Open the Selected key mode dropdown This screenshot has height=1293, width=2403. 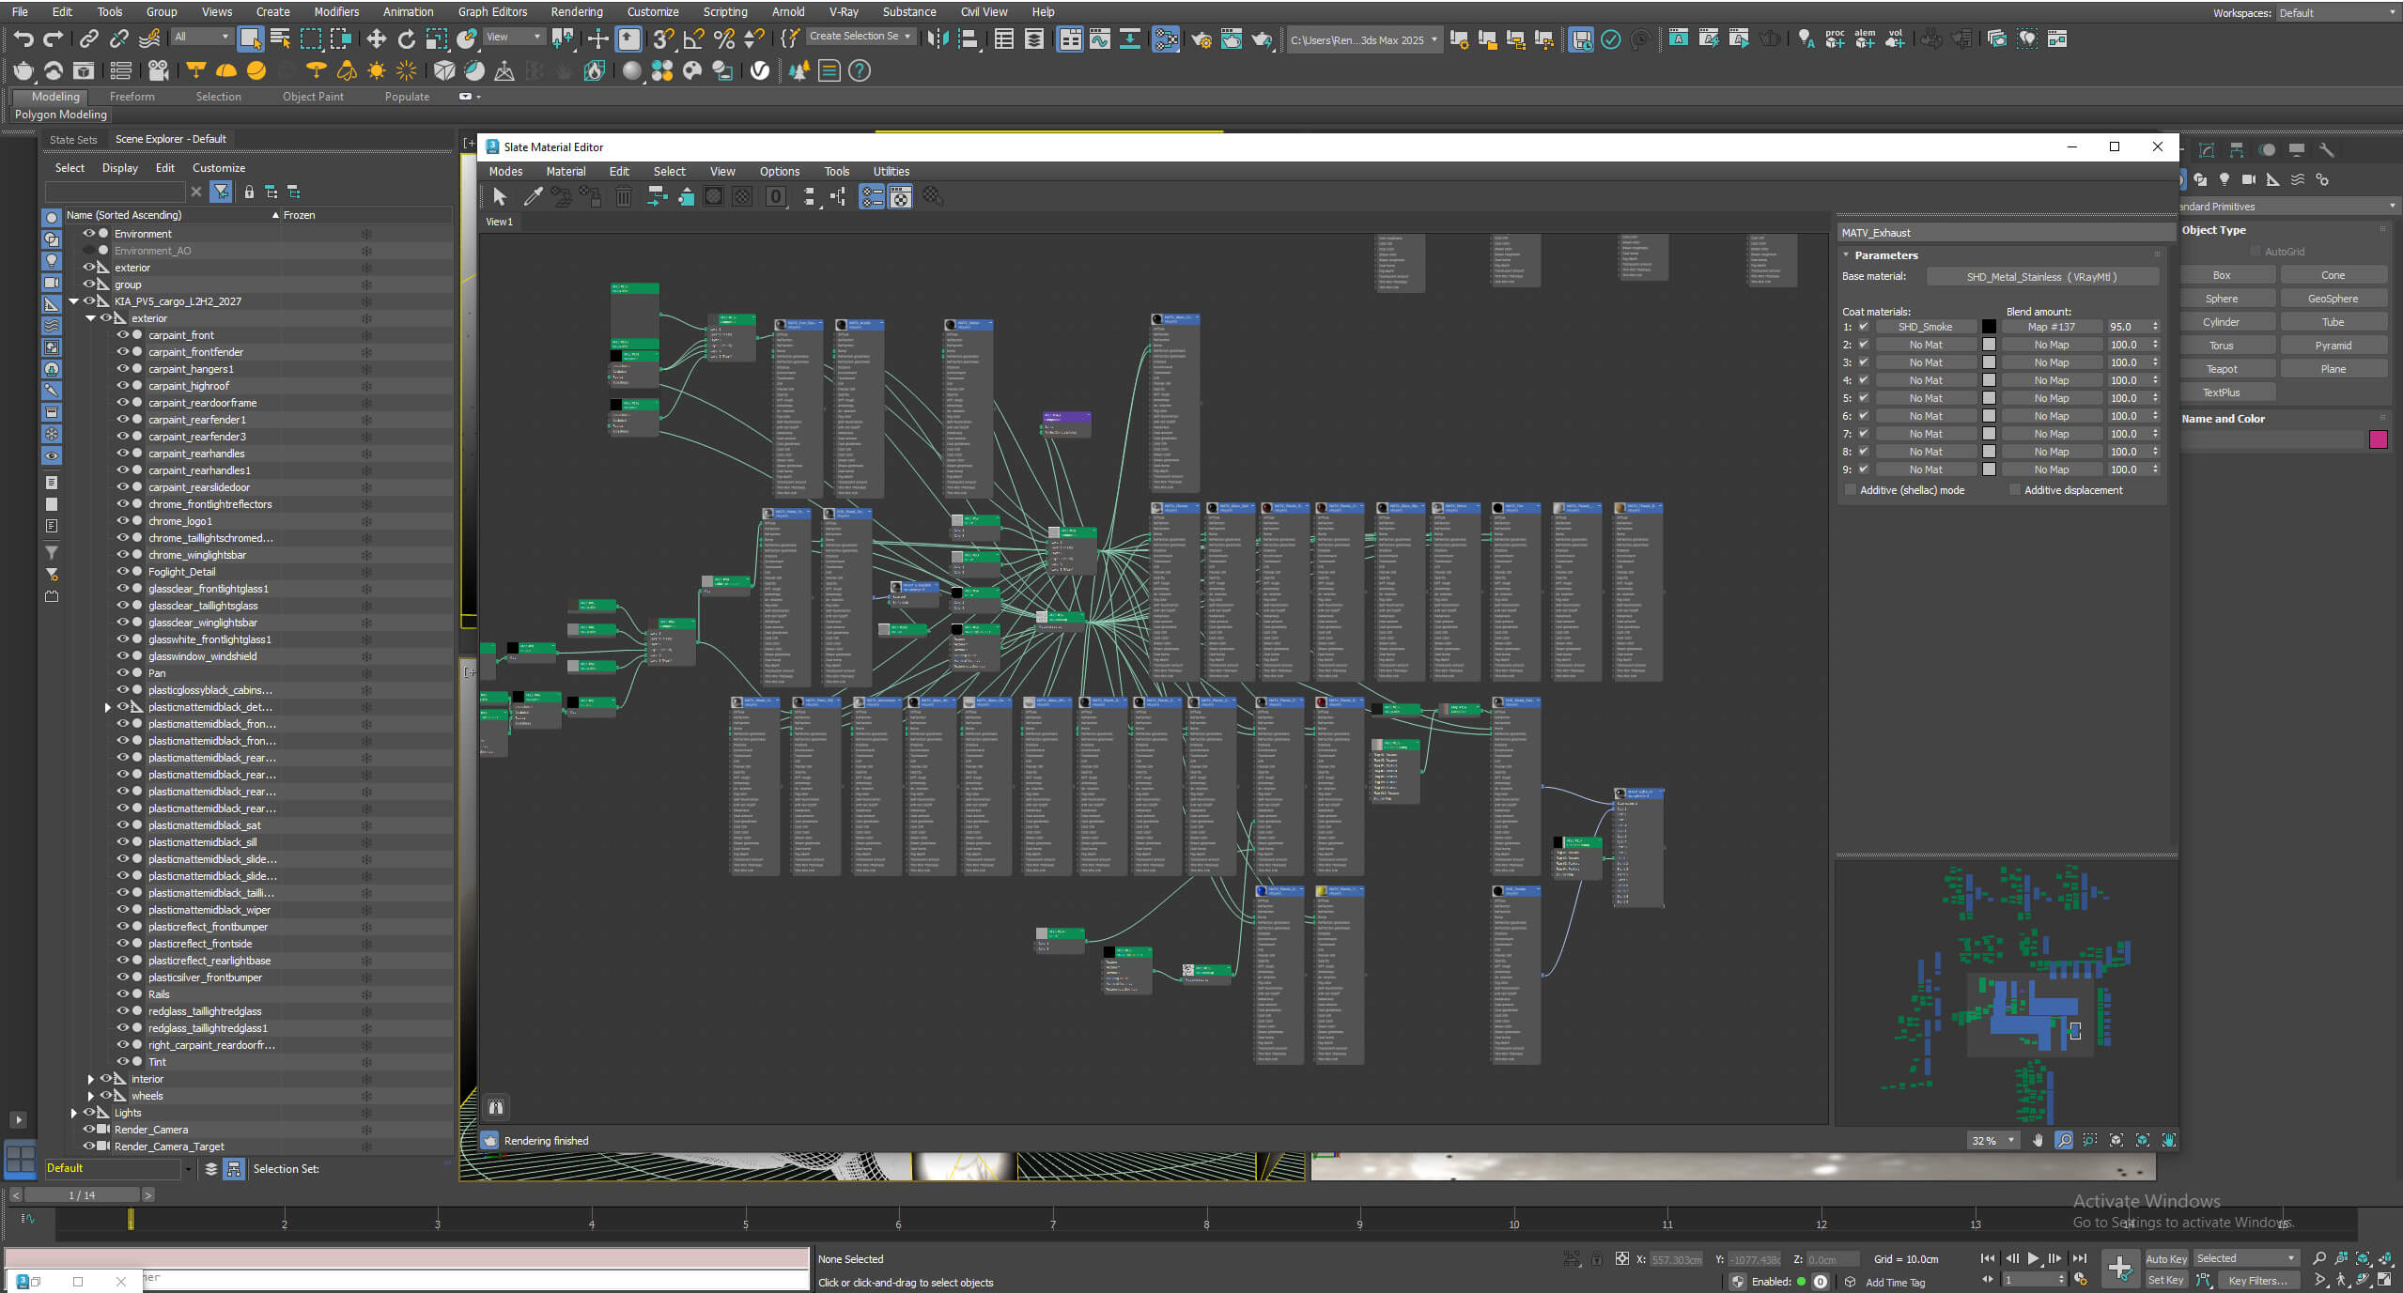pos(2244,1258)
